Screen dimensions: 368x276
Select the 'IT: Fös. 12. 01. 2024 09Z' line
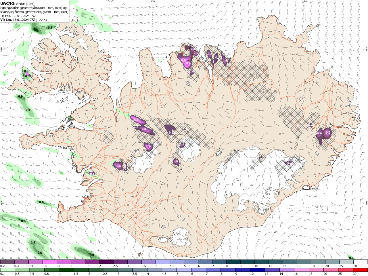pyautogui.click(x=18, y=16)
